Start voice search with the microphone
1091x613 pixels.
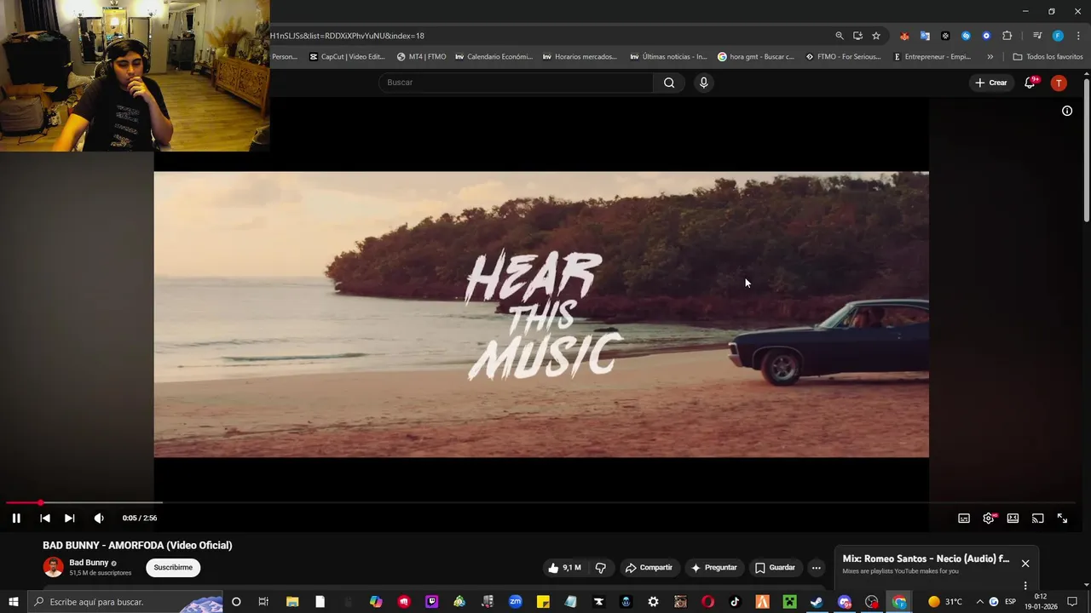pyautogui.click(x=703, y=83)
